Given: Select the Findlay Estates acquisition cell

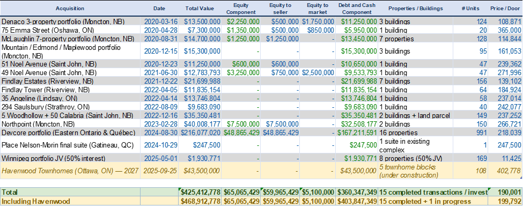Looking at the screenshot, I should [70, 82].
